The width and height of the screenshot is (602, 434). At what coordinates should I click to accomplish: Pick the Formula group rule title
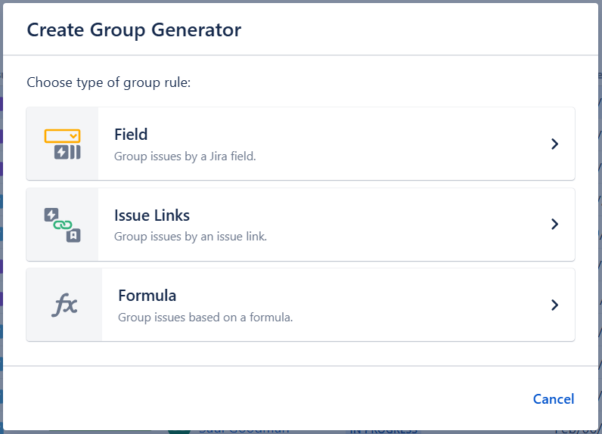click(147, 296)
